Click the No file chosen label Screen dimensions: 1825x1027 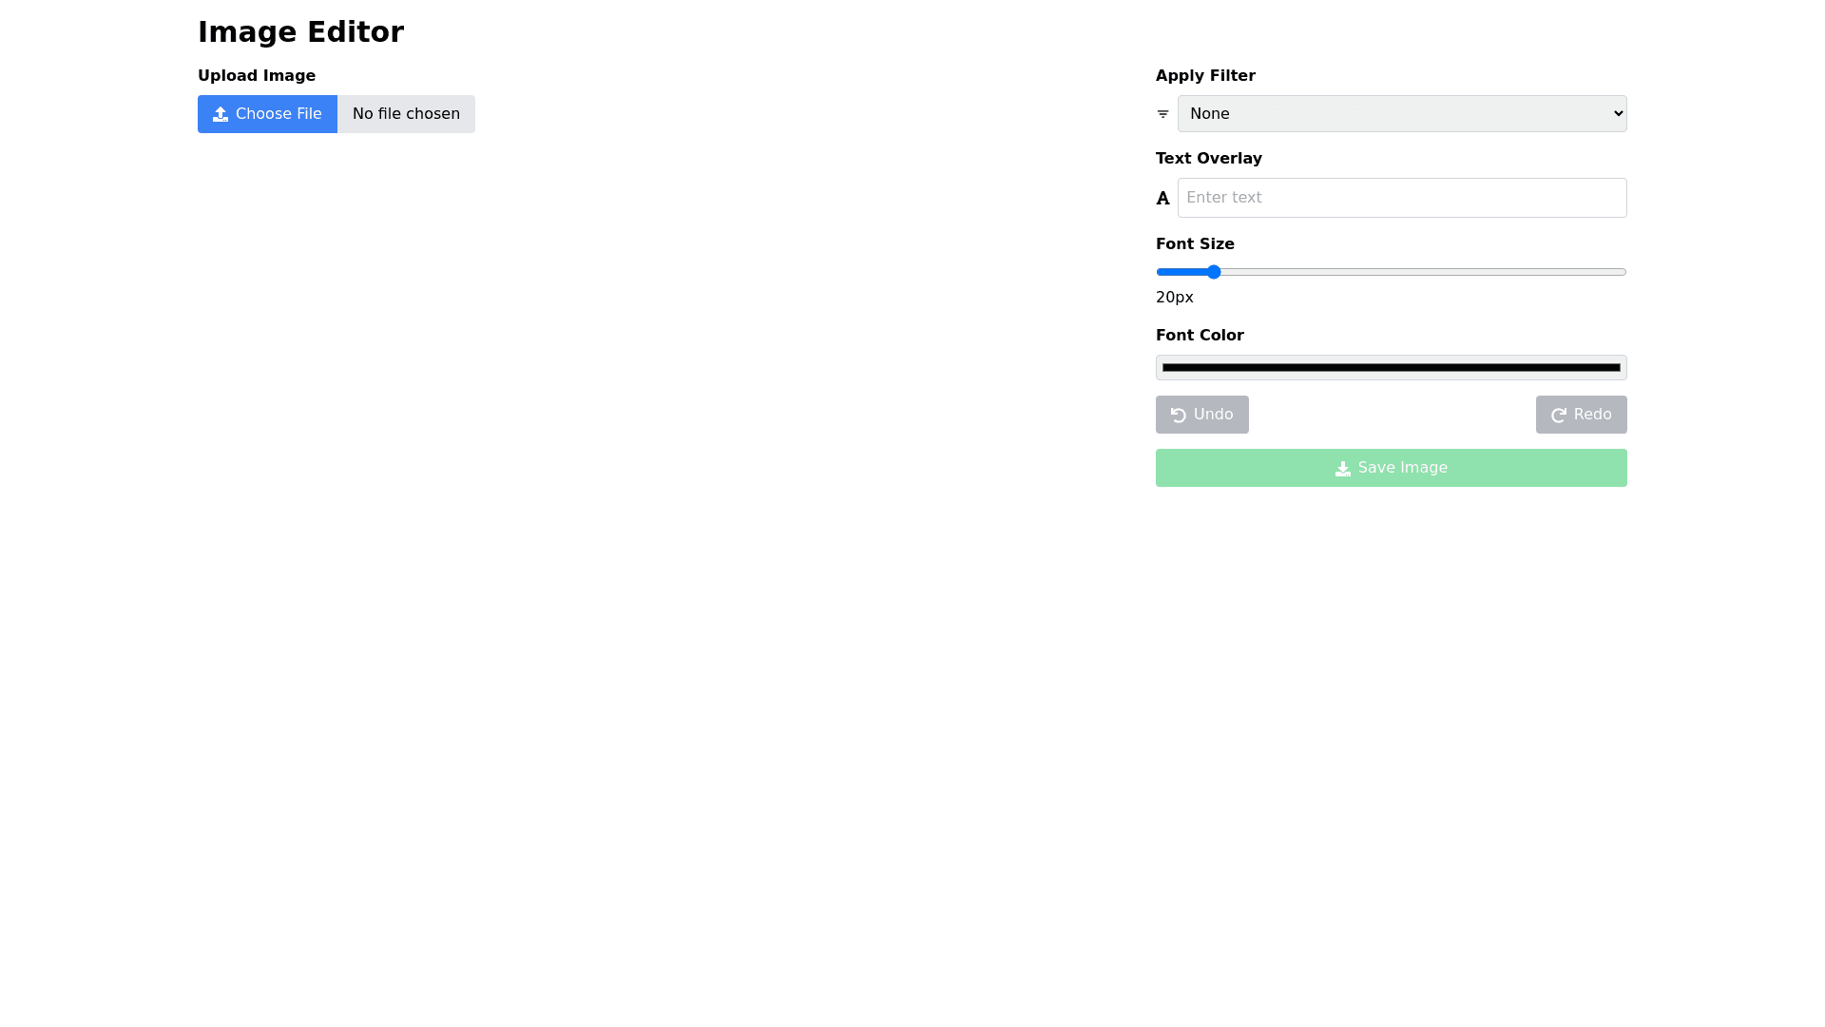[406, 114]
